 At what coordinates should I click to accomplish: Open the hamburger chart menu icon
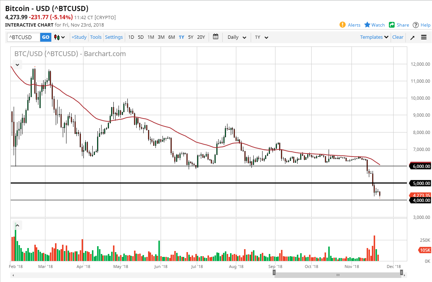click(x=424, y=37)
